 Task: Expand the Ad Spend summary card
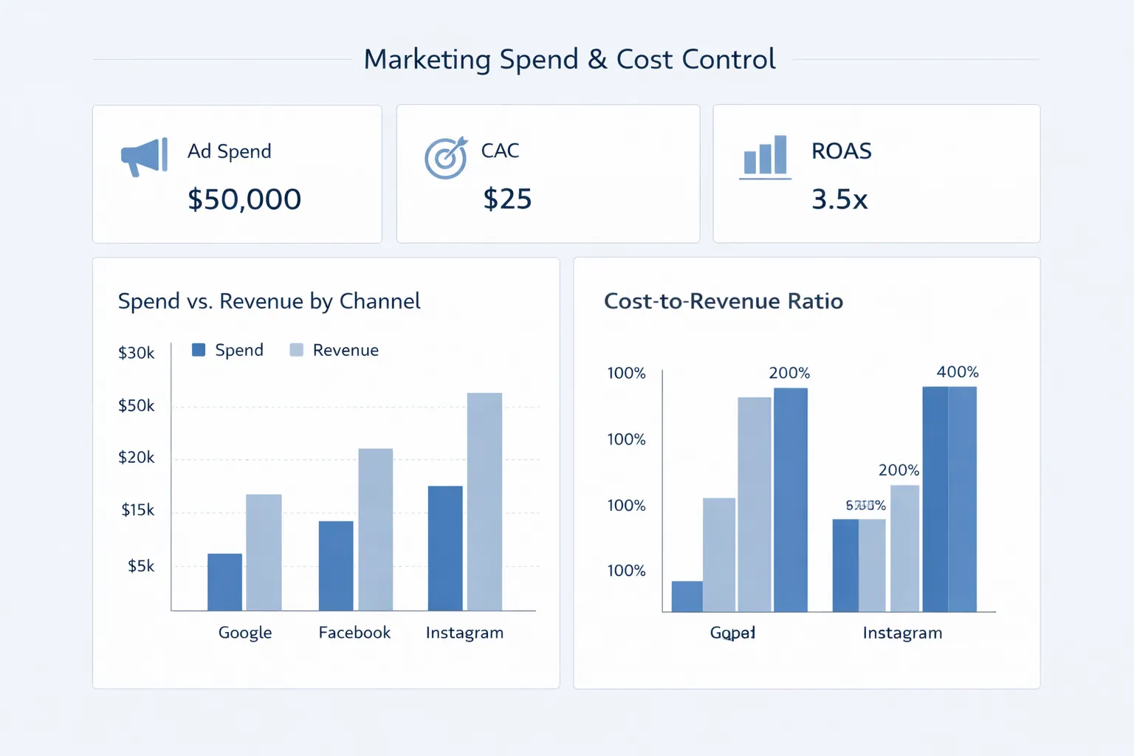236,173
